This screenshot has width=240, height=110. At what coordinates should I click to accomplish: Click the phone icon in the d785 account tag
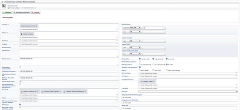click(x=22, y=92)
